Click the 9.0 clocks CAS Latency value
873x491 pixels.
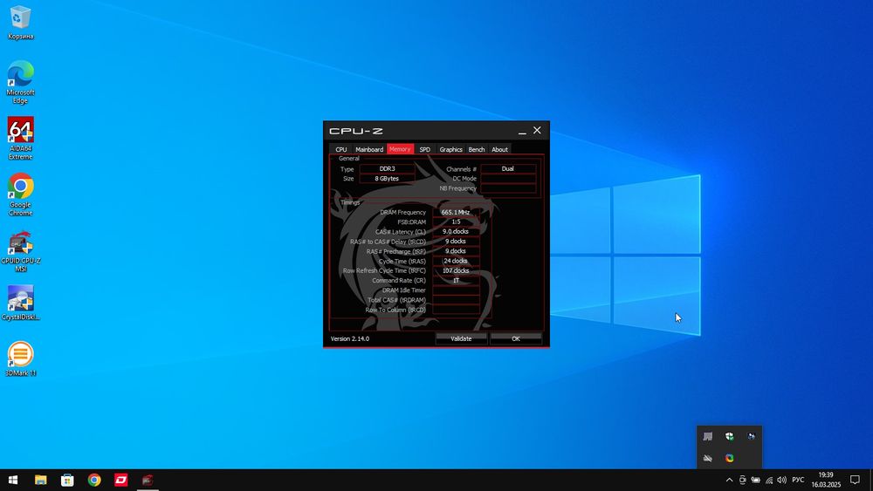[456, 231]
